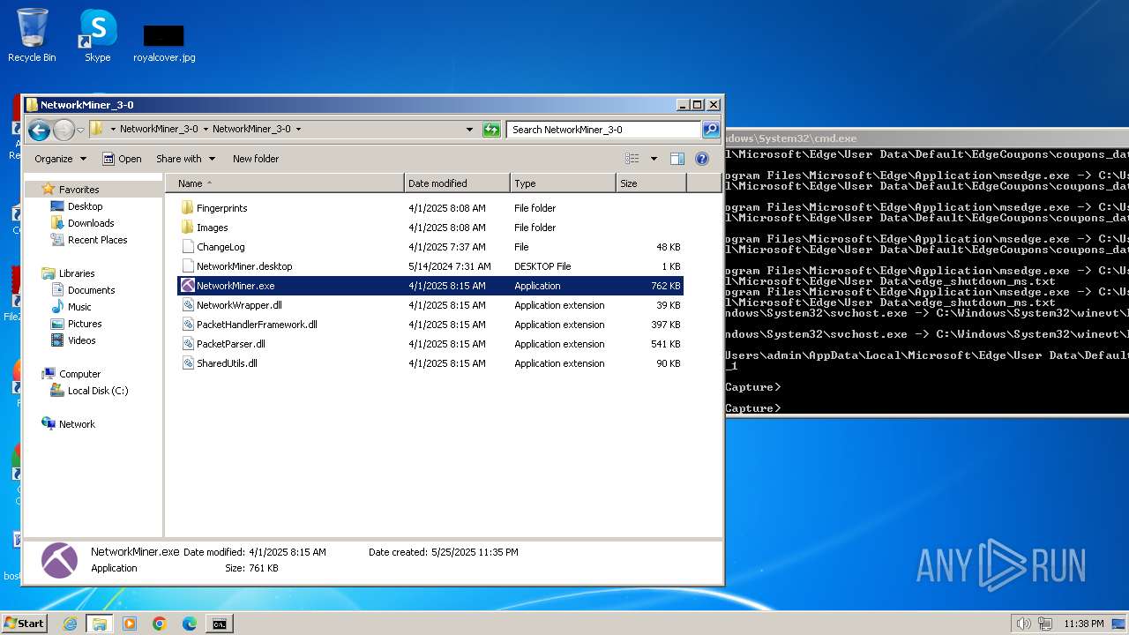Screen dimensions: 1129x635
Task: Open Internet Explorer from taskbar
Action: (x=70, y=624)
